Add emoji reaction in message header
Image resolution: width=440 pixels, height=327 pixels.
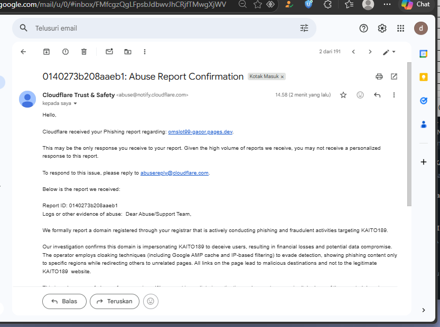(360, 95)
